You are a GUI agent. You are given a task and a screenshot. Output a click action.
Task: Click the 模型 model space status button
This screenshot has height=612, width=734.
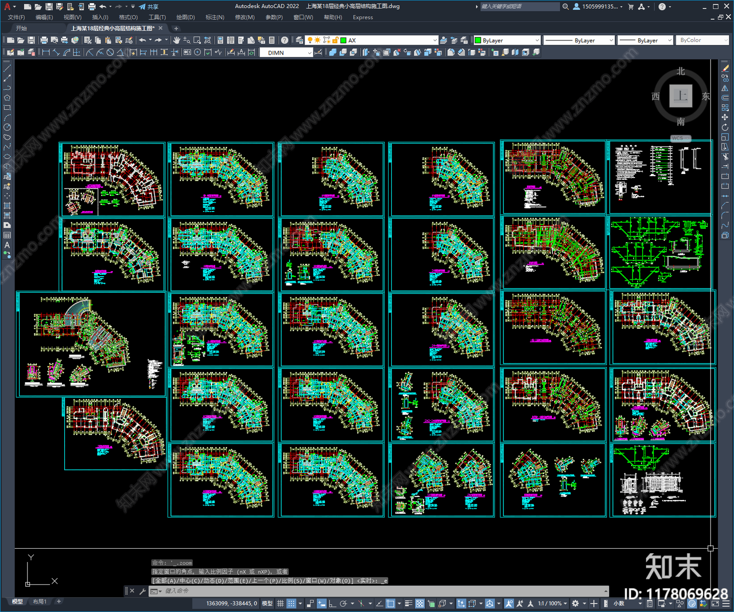[267, 603]
